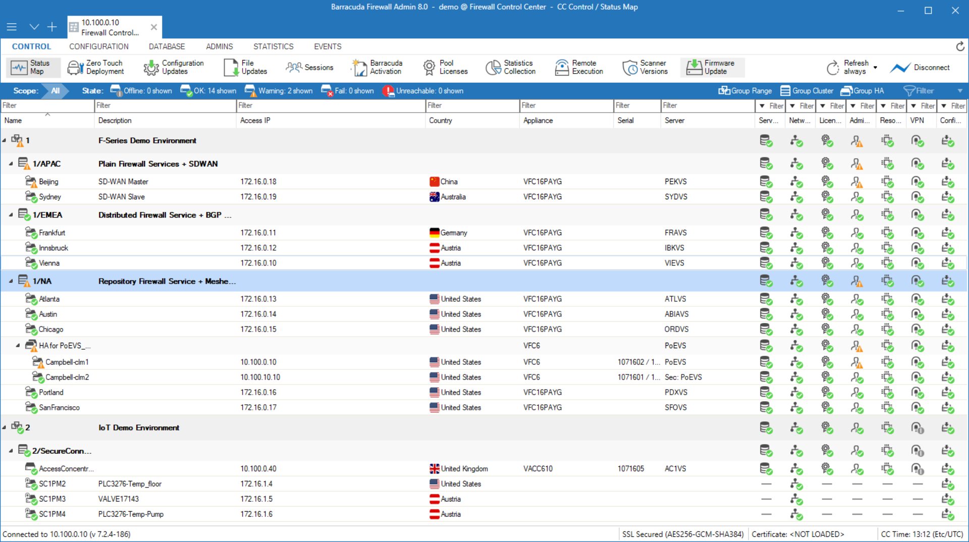Select the Vienna firewall row
This screenshot has width=969, height=542.
point(484,263)
